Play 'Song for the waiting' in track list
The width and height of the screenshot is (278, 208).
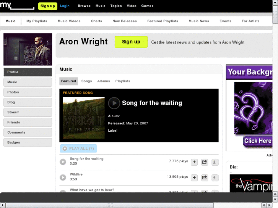click(63, 162)
